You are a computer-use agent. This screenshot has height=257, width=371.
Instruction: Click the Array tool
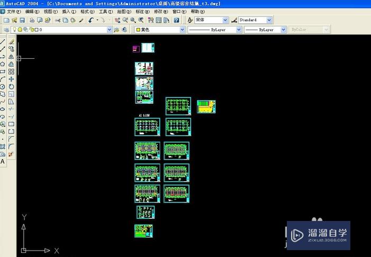point(11,72)
